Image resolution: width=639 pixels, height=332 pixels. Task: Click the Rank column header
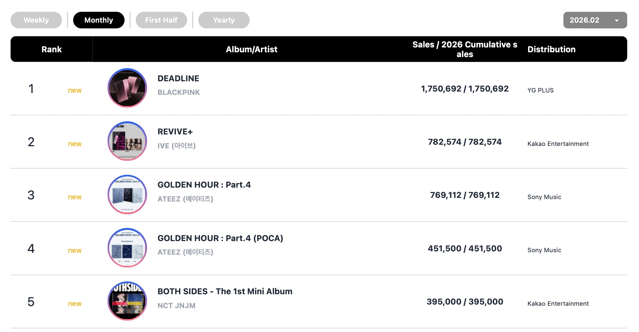tap(51, 49)
